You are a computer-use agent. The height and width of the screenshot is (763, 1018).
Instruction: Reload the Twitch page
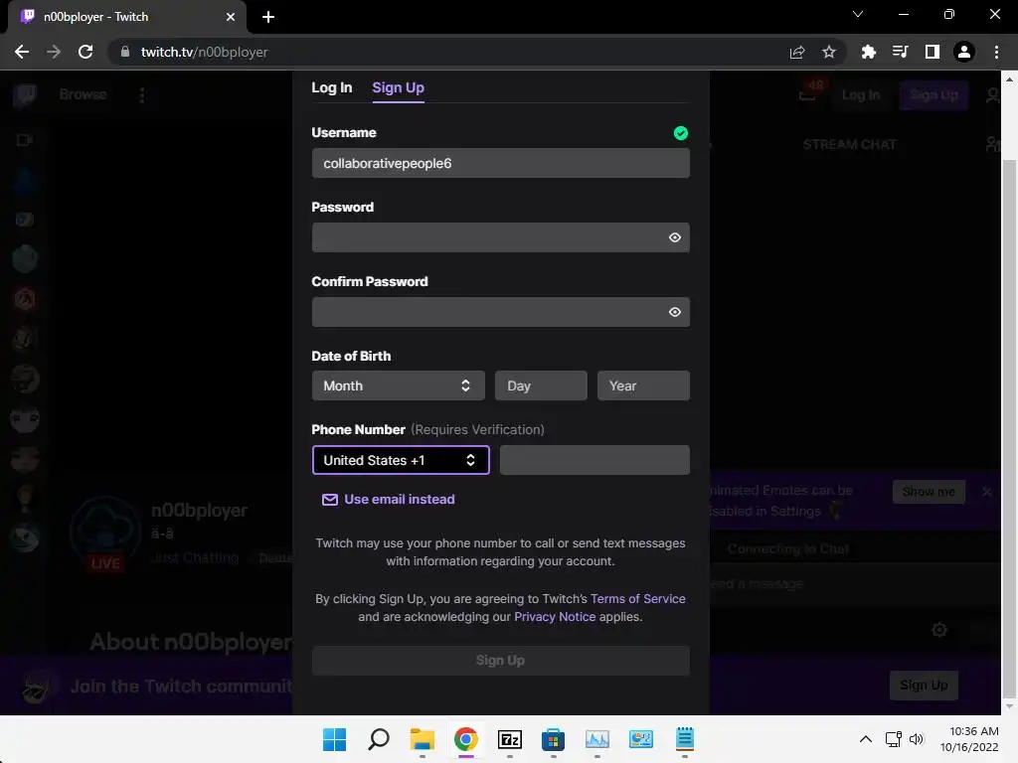click(85, 52)
